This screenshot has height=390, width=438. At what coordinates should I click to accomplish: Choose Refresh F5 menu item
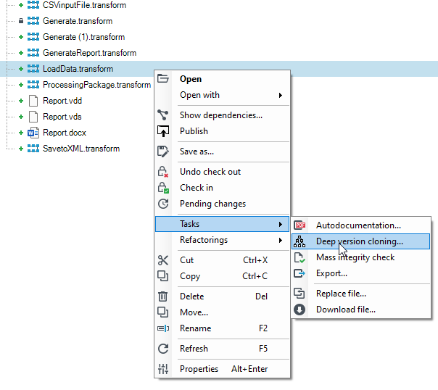[223, 349]
